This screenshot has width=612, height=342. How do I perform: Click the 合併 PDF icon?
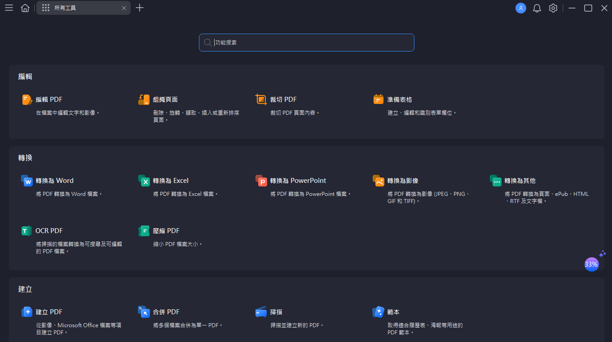[144, 312]
